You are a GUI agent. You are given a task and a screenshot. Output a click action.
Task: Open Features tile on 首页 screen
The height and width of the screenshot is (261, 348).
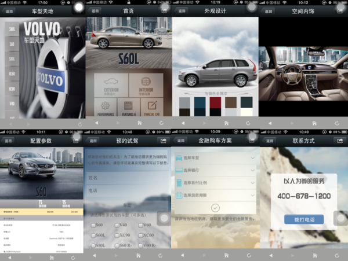tap(129, 107)
